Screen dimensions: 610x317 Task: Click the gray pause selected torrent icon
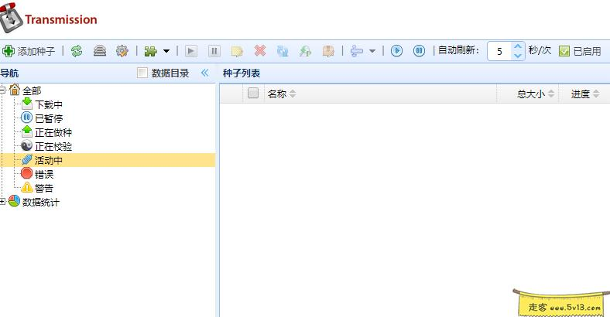point(214,51)
